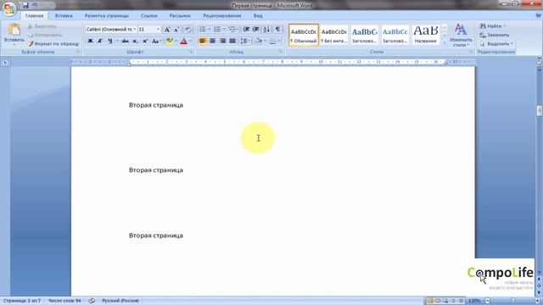The image size is (543, 305).
Task: Expand the Шрифт group dialog launcher
Action: pos(191,52)
